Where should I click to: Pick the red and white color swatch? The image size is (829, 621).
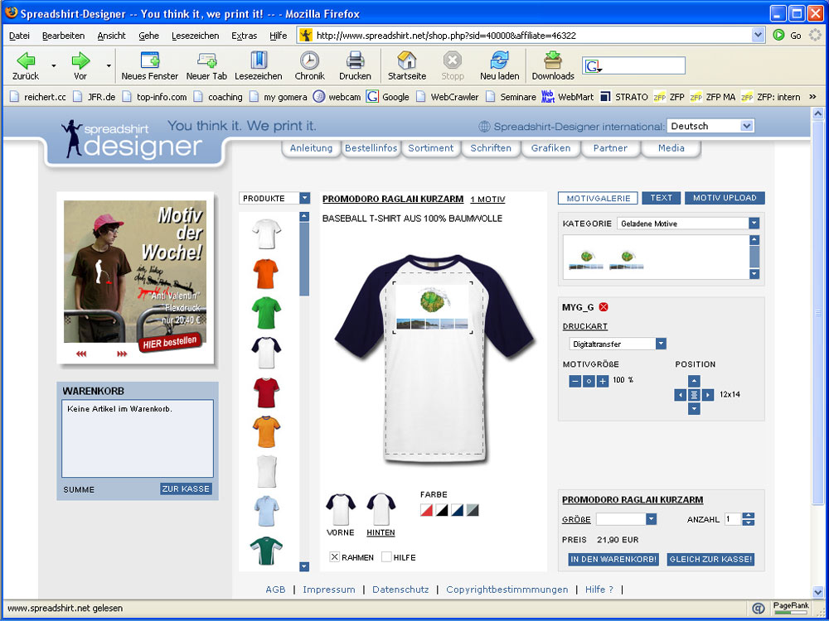click(x=427, y=510)
